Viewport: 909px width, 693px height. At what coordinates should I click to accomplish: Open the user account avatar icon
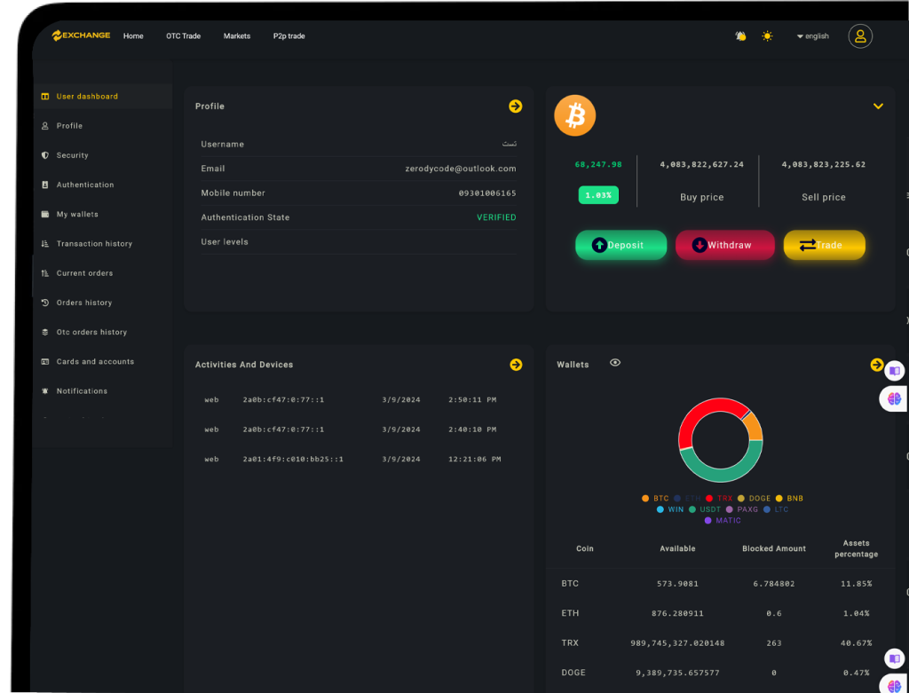point(859,36)
